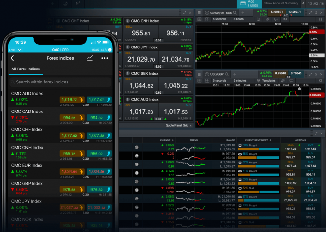Buy CMC CNH Index at 956.11 tile

(x=175, y=33)
